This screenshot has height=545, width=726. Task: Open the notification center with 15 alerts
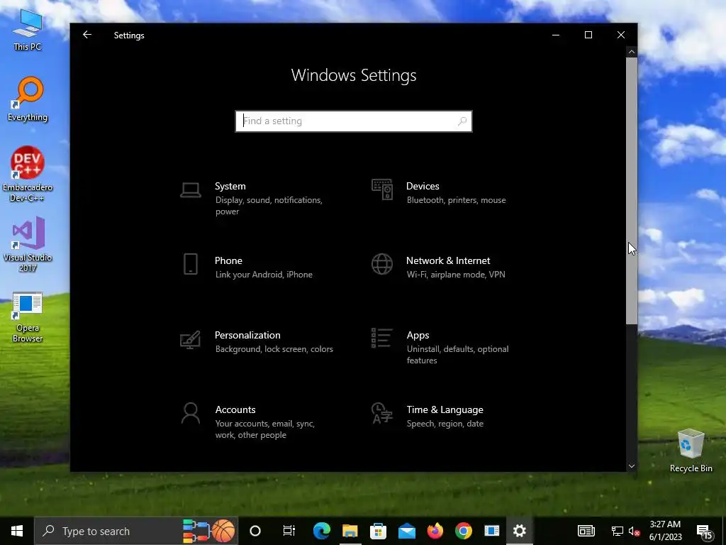coord(704,532)
